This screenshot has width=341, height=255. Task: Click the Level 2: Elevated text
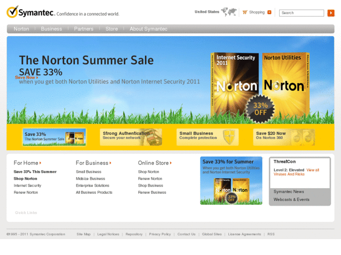(x=289, y=170)
